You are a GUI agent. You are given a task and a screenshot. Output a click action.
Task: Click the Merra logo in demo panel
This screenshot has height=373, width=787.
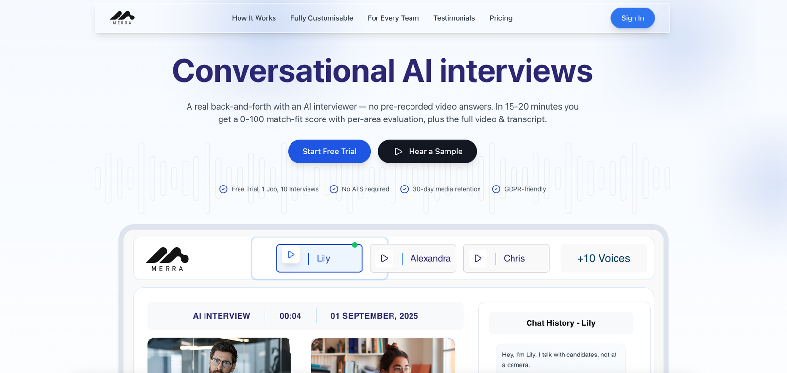(x=167, y=259)
